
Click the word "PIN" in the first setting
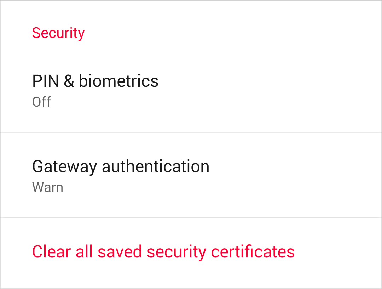(46, 81)
